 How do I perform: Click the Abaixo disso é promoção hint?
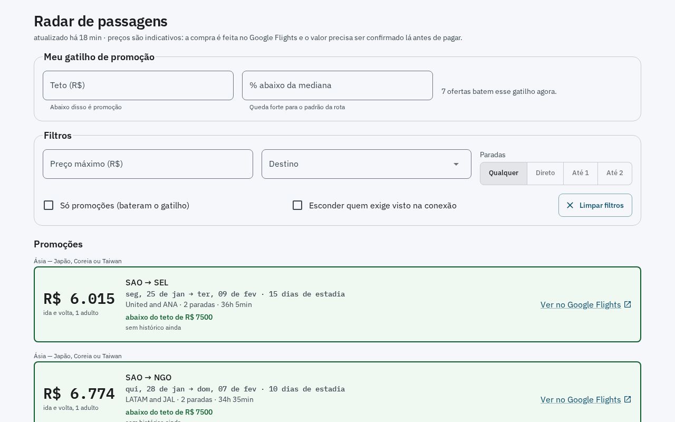pos(86,107)
